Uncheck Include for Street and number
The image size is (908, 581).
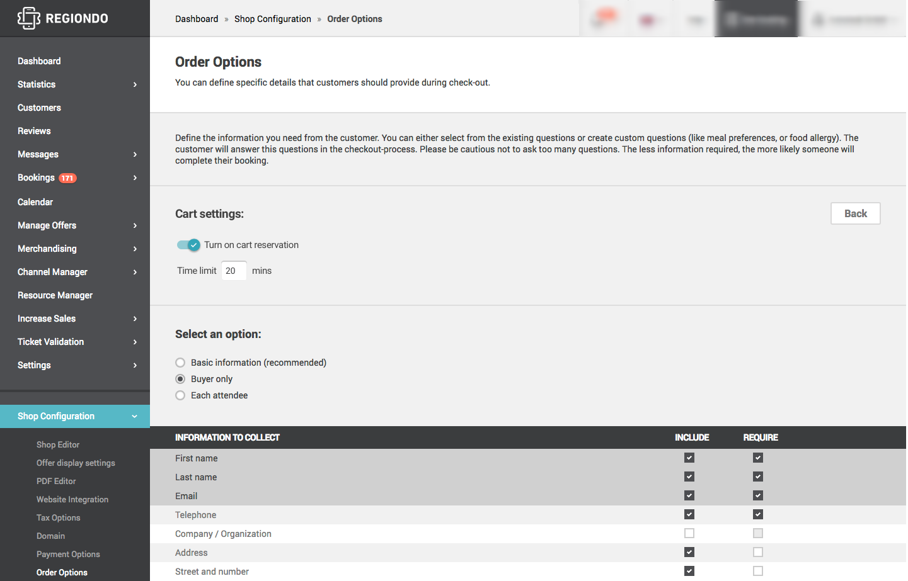point(689,571)
